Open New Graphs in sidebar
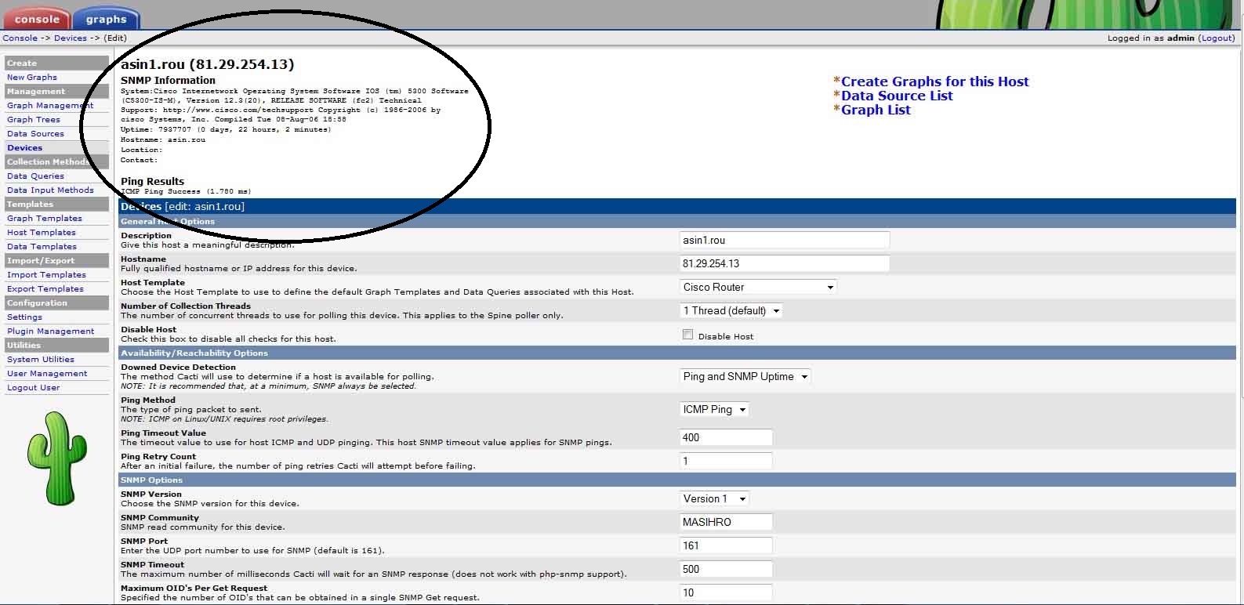1244x605 pixels. tap(32, 78)
